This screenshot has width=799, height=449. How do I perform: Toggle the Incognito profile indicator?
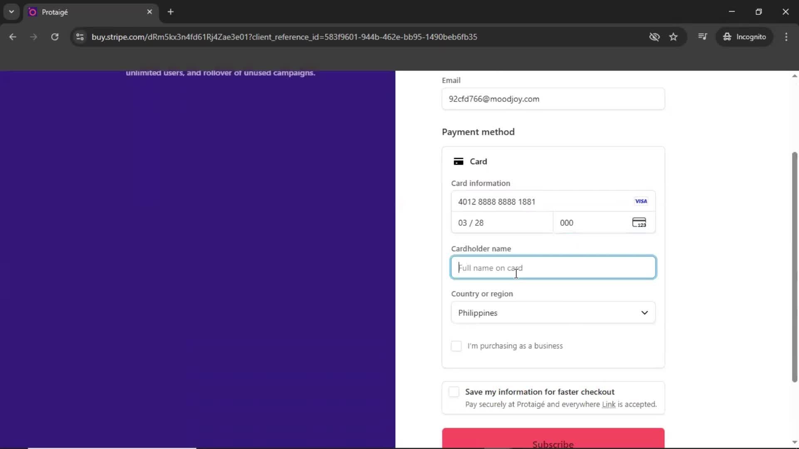pyautogui.click(x=745, y=37)
